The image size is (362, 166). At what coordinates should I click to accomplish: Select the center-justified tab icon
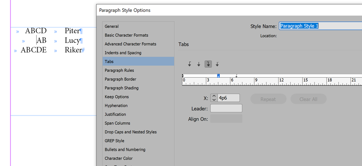click(x=199, y=64)
